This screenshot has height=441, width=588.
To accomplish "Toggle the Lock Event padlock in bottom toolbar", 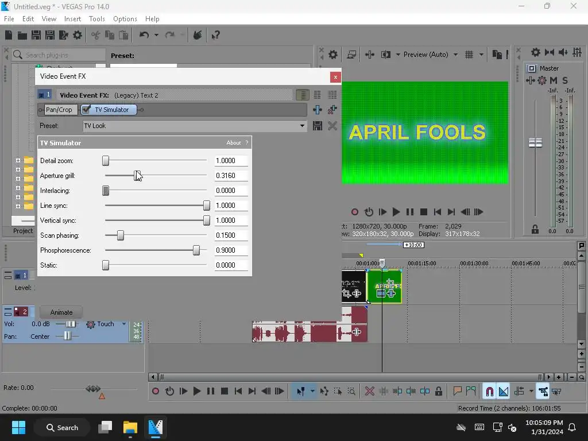I will click(438, 391).
